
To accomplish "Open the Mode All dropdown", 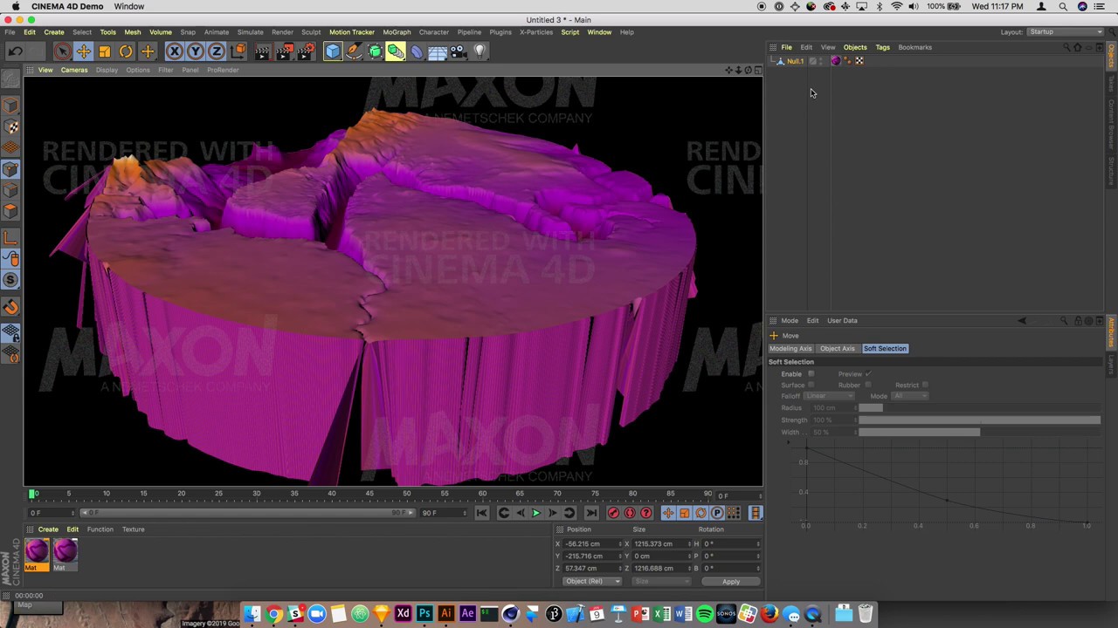I will (x=910, y=396).
